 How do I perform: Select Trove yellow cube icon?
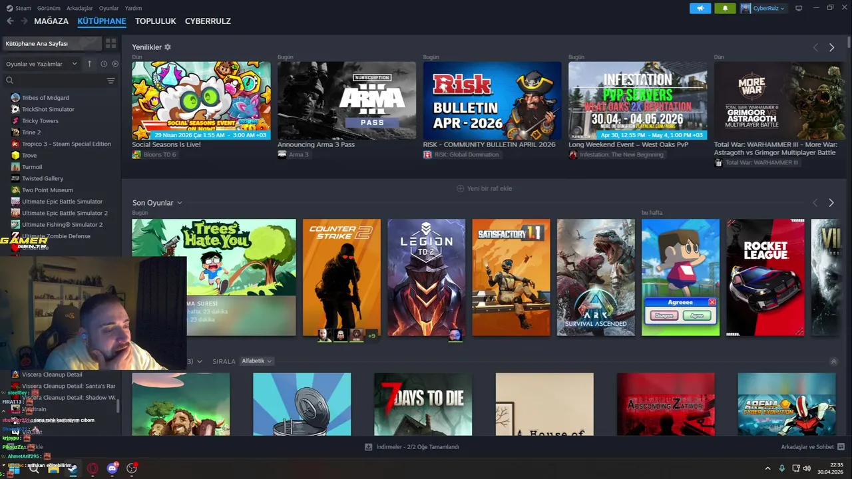[x=15, y=156]
